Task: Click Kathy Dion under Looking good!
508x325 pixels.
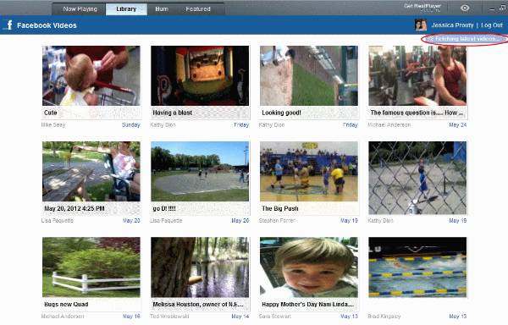Action: click(x=272, y=125)
